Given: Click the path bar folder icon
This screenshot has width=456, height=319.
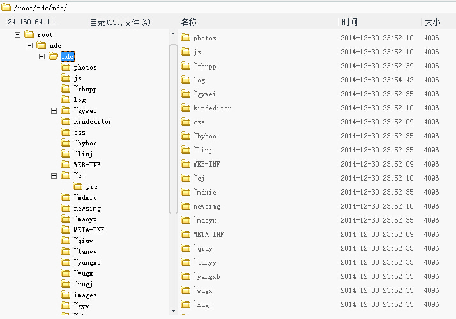Looking at the screenshot, I should click(x=6, y=8).
